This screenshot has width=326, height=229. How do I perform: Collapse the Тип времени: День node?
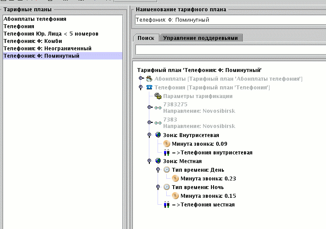(158, 170)
